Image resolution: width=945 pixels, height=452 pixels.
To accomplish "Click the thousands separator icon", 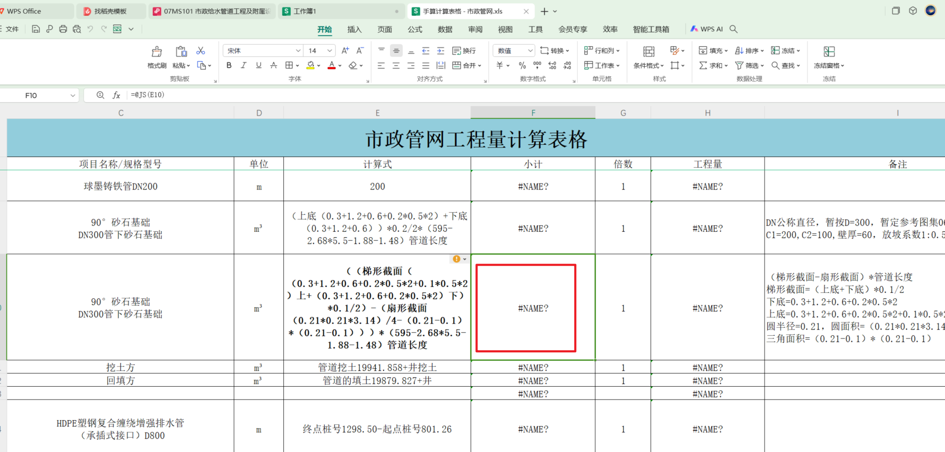I will pos(537,65).
